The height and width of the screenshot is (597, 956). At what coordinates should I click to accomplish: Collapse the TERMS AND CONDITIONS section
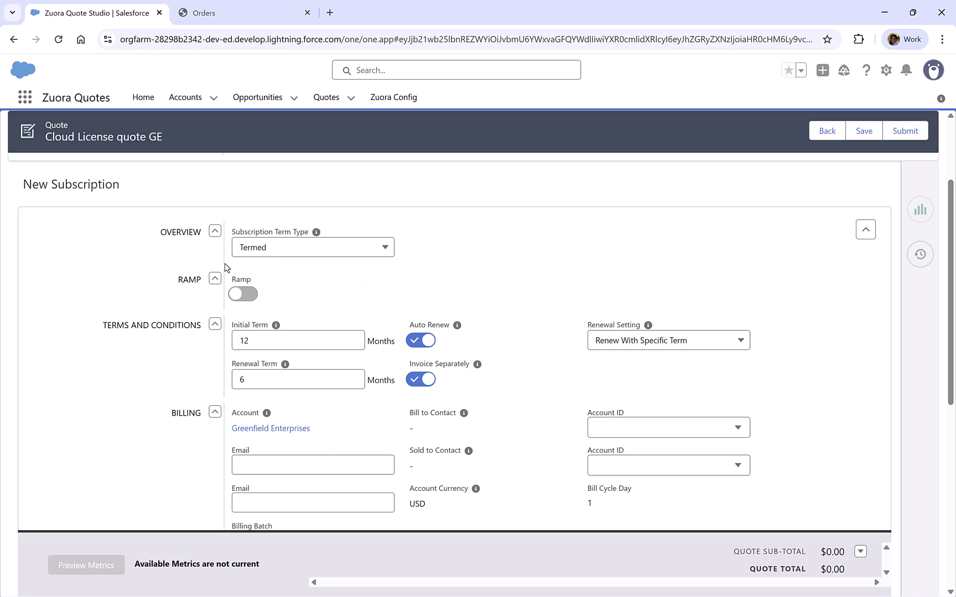tap(215, 323)
